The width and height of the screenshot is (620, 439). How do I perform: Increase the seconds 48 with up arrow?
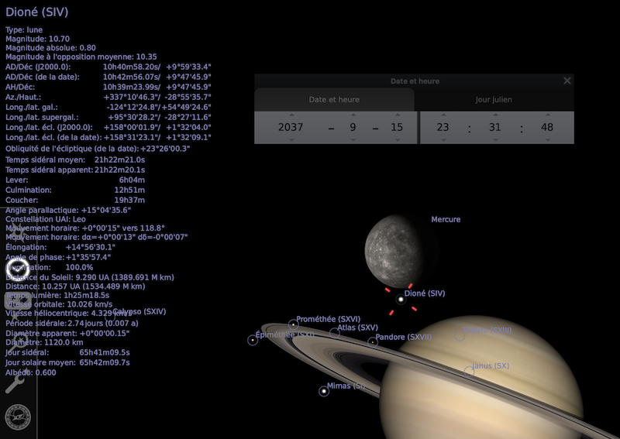coord(547,115)
